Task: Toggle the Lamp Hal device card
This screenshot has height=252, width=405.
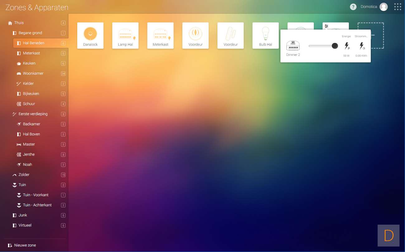Action: click(x=125, y=35)
